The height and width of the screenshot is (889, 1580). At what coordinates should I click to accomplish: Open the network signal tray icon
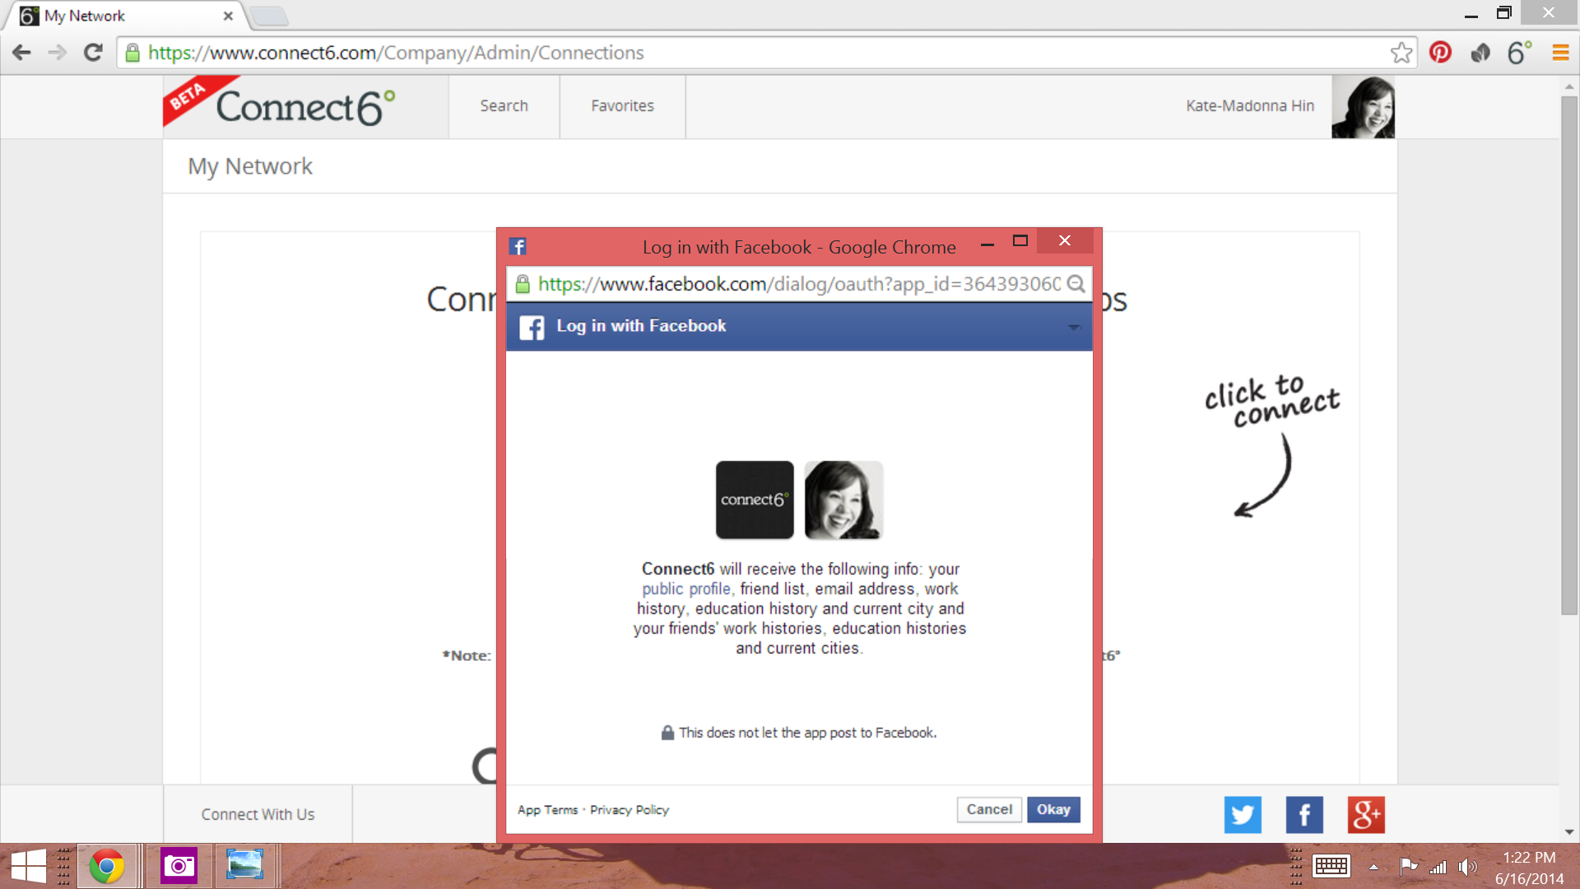[x=1438, y=867]
